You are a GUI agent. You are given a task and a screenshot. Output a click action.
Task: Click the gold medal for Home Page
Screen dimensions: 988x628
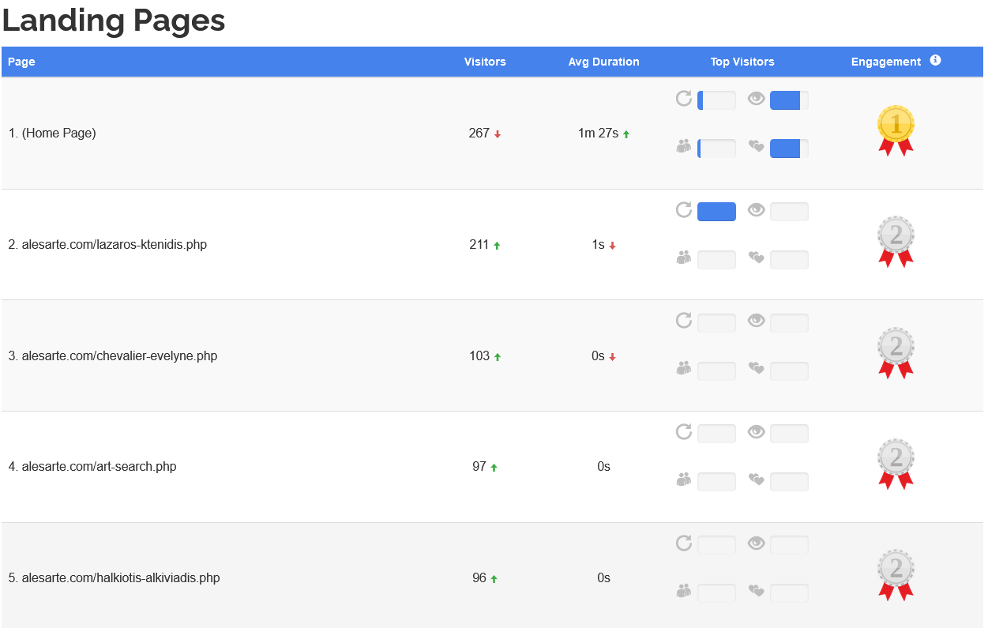click(x=896, y=130)
